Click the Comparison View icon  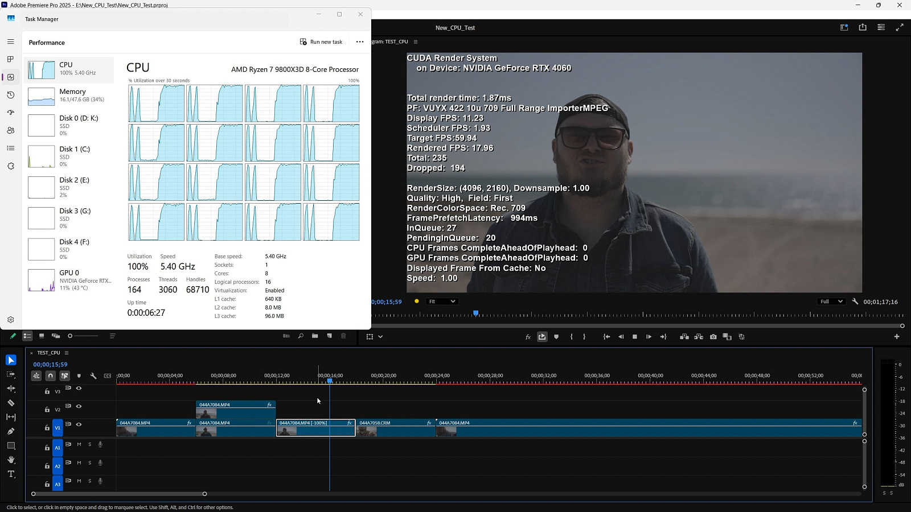point(727,337)
